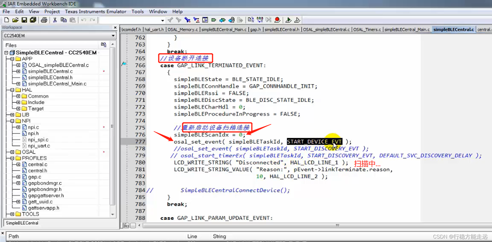Click the f0 function button below editor
The height and width of the screenshot is (242, 492).
[x=127, y=226]
